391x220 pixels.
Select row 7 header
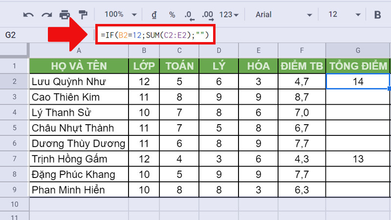(14, 159)
